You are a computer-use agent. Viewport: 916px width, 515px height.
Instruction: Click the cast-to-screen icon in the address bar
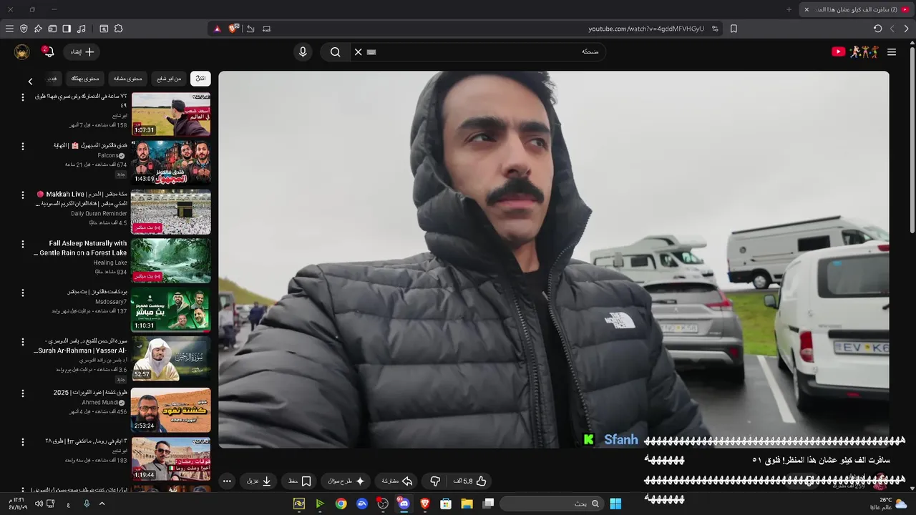[x=267, y=29]
